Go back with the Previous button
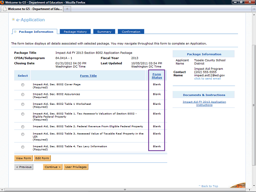This screenshot has width=256, height=192. [x=24, y=167]
